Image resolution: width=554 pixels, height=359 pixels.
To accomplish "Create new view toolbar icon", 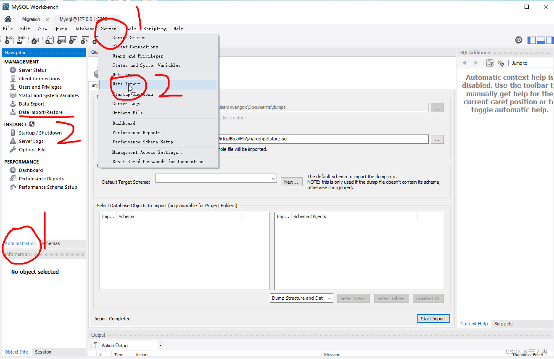I will (73, 40).
